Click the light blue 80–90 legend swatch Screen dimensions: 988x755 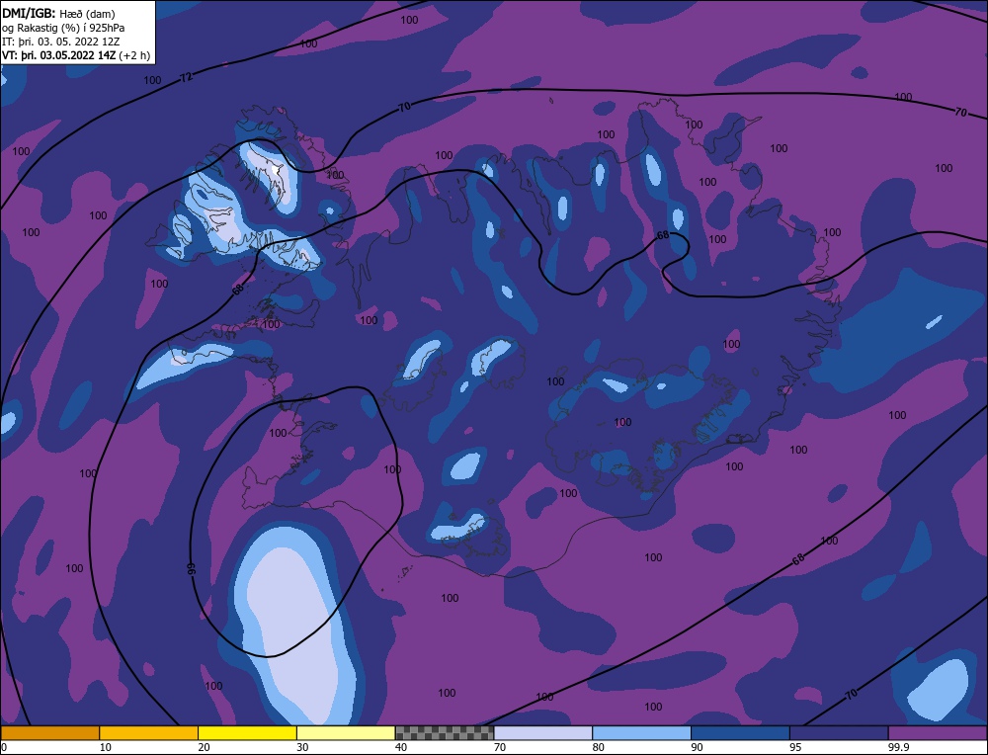[641, 733]
